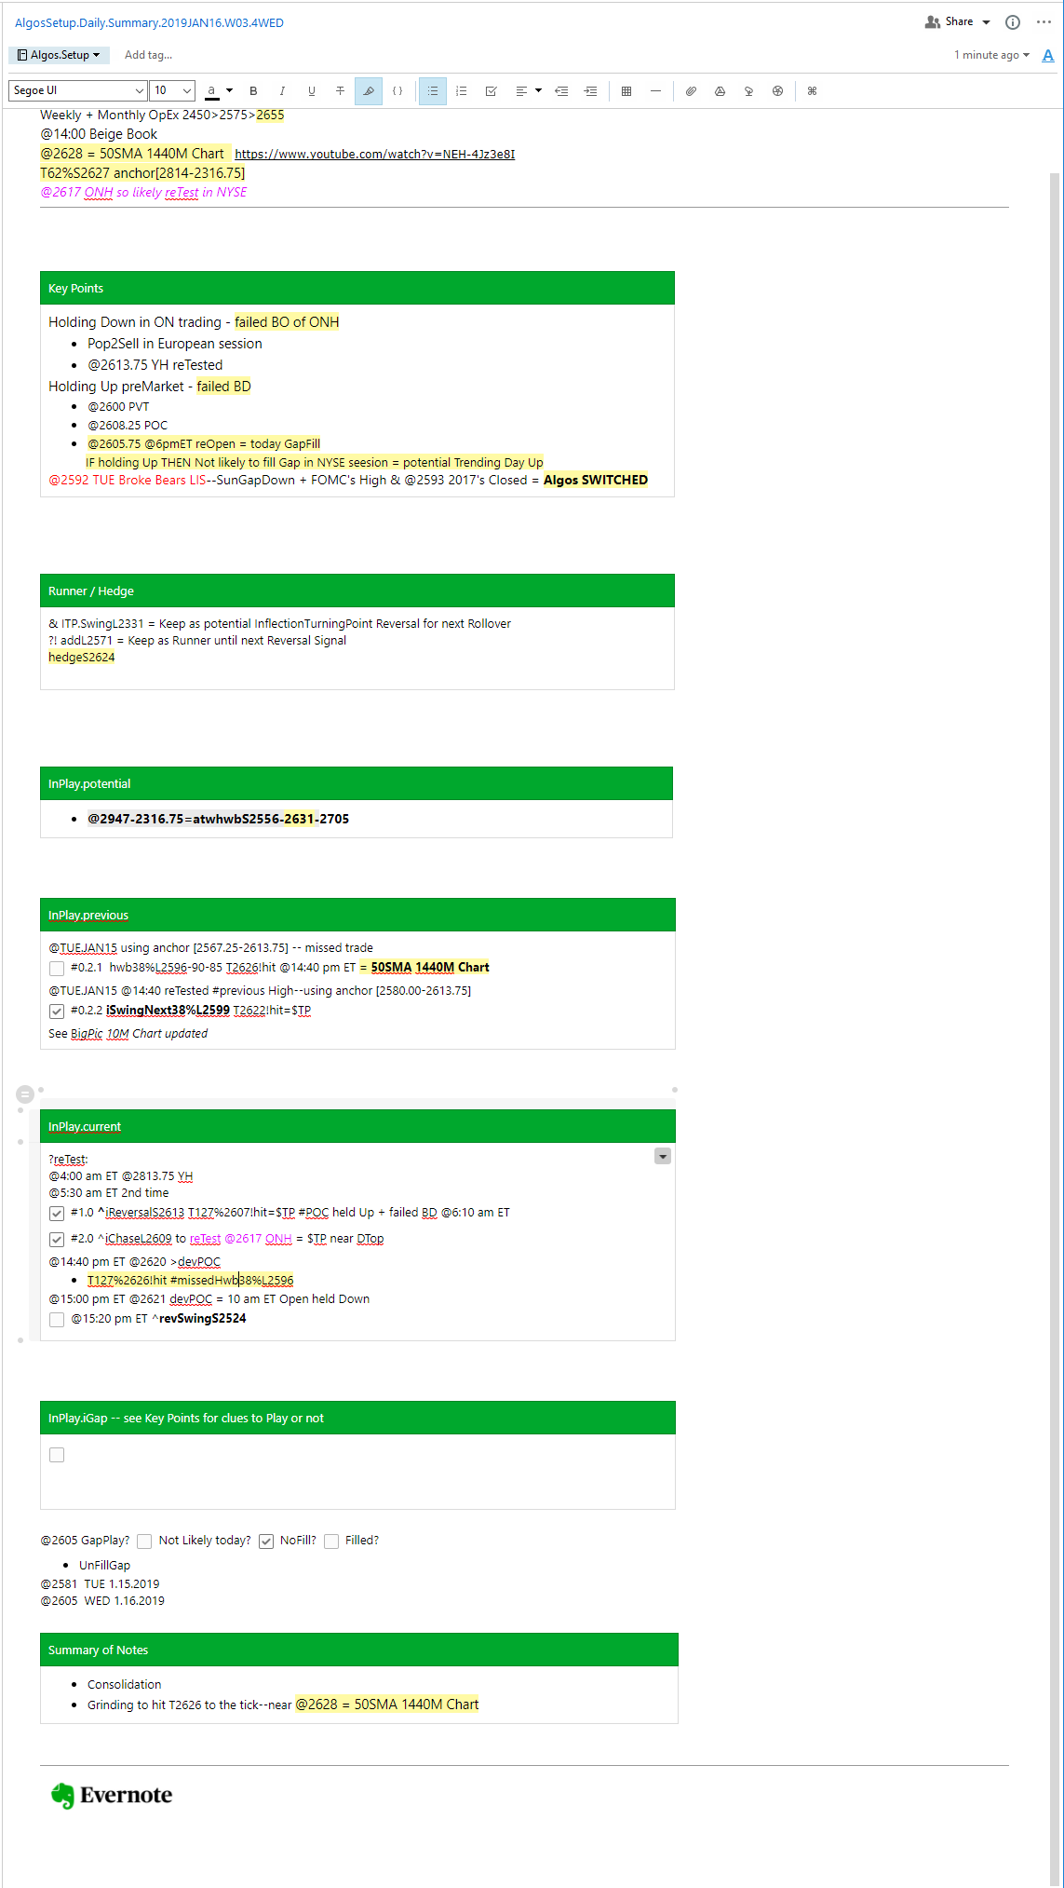Image resolution: width=1064 pixels, height=1888 pixels.
Task: Open the YouTube link
Action: 374,155
